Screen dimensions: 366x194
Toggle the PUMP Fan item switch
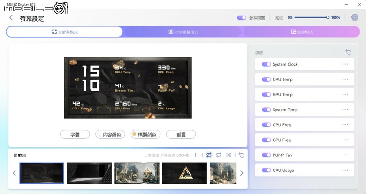[267, 155]
